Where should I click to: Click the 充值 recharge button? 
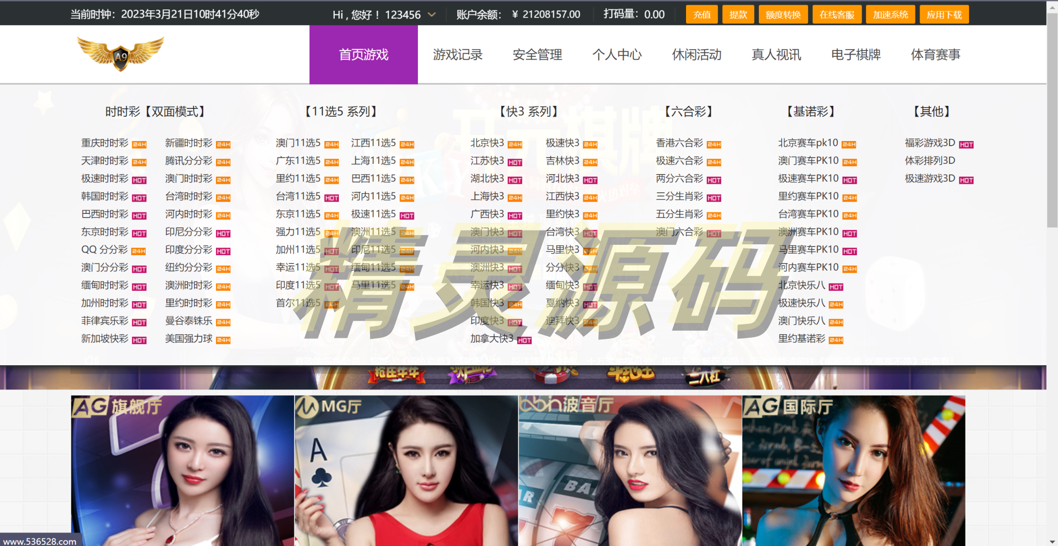click(702, 14)
